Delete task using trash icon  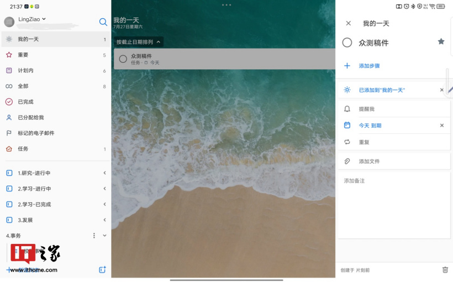[445, 270]
